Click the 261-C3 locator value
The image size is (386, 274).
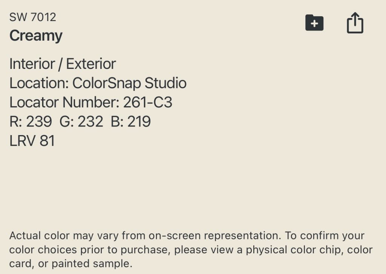click(x=147, y=102)
